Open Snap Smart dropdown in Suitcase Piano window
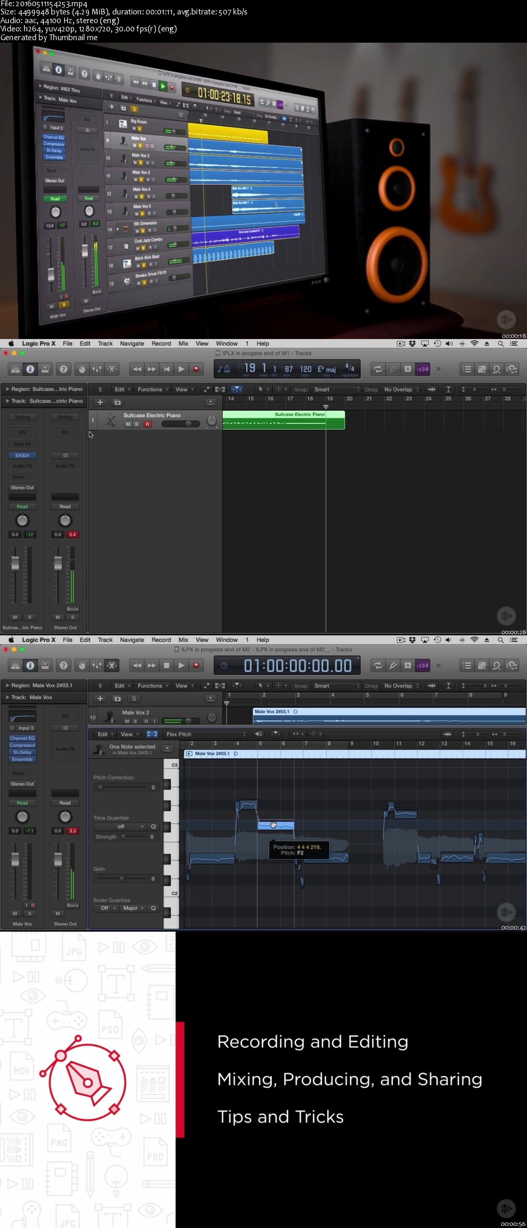The image size is (527, 1228). (337, 389)
